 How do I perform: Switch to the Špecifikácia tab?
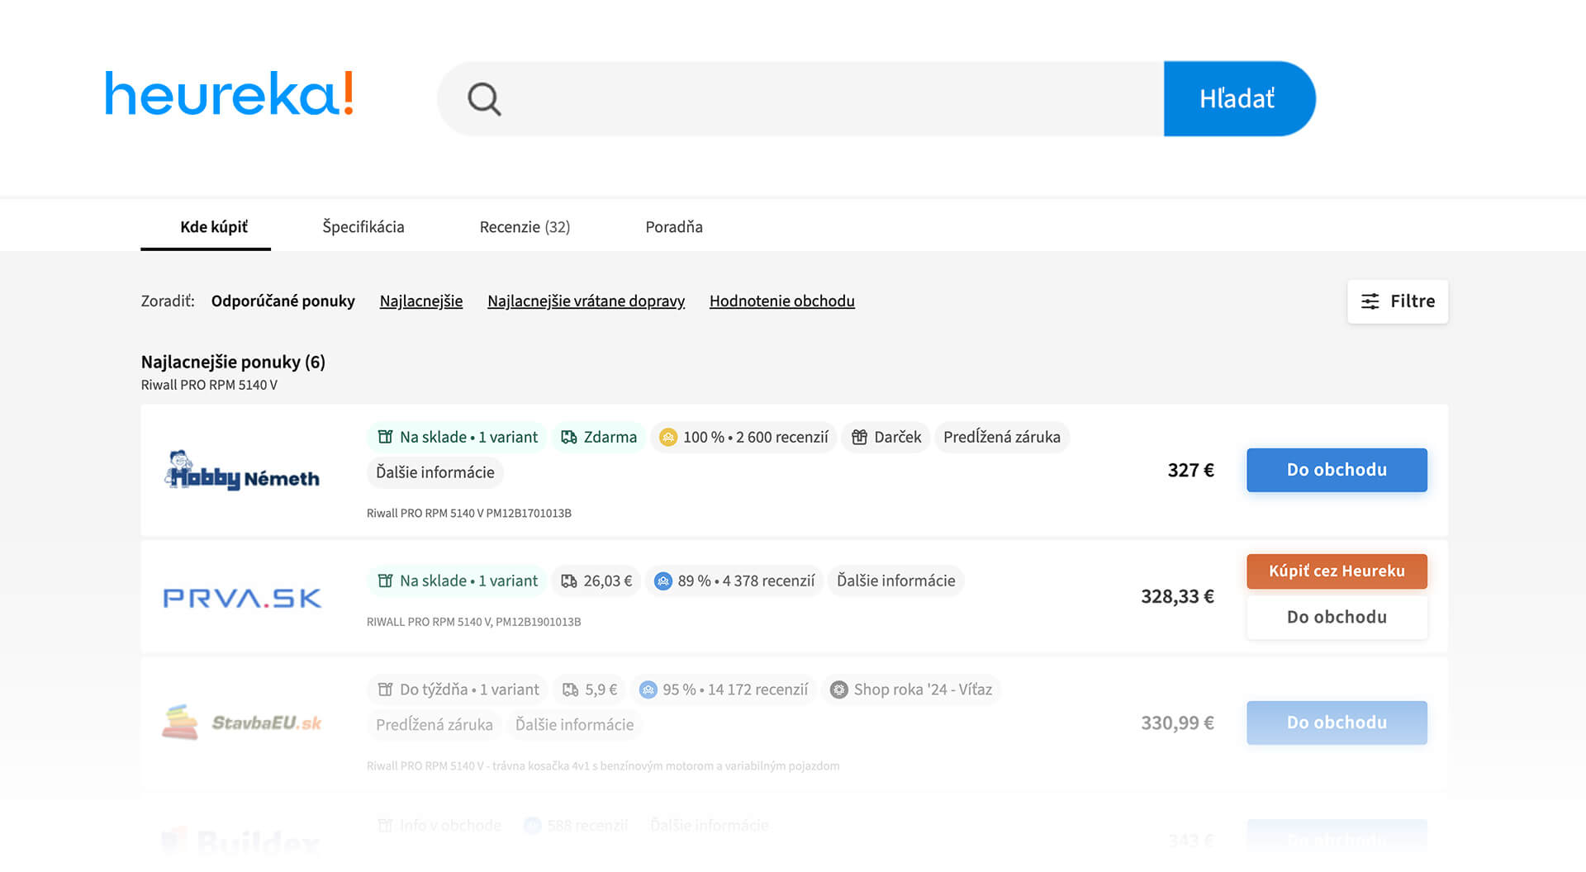pyautogui.click(x=363, y=227)
